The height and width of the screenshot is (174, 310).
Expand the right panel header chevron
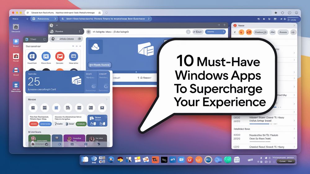(x=294, y=25)
